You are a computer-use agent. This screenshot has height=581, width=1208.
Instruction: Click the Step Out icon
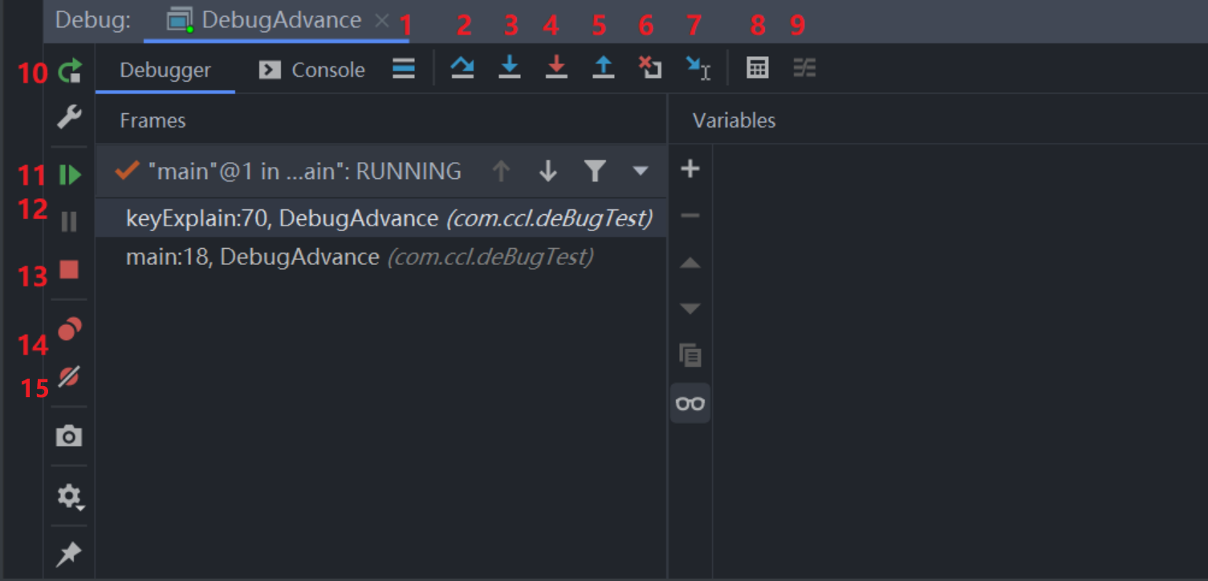[603, 68]
